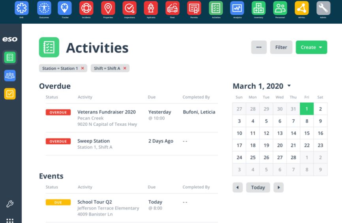Select the green activities list sidebar icon
The height and width of the screenshot is (223, 342).
click(10, 58)
